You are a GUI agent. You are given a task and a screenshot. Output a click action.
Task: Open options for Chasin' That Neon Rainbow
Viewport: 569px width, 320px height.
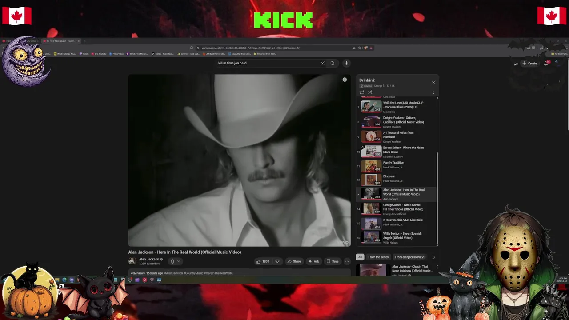(437, 267)
